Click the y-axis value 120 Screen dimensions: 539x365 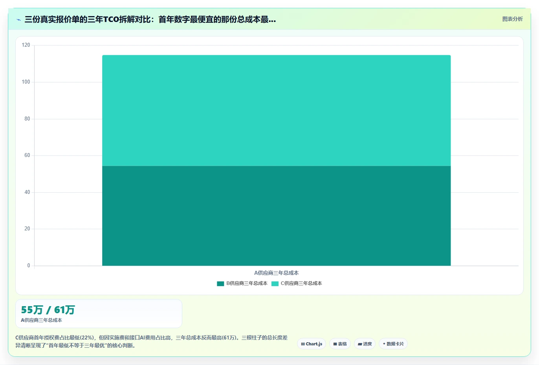tap(26, 45)
